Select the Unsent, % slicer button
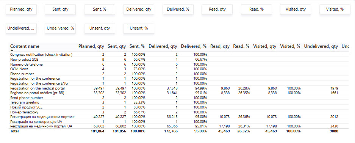This screenshot has width=355, height=143. [139, 28]
